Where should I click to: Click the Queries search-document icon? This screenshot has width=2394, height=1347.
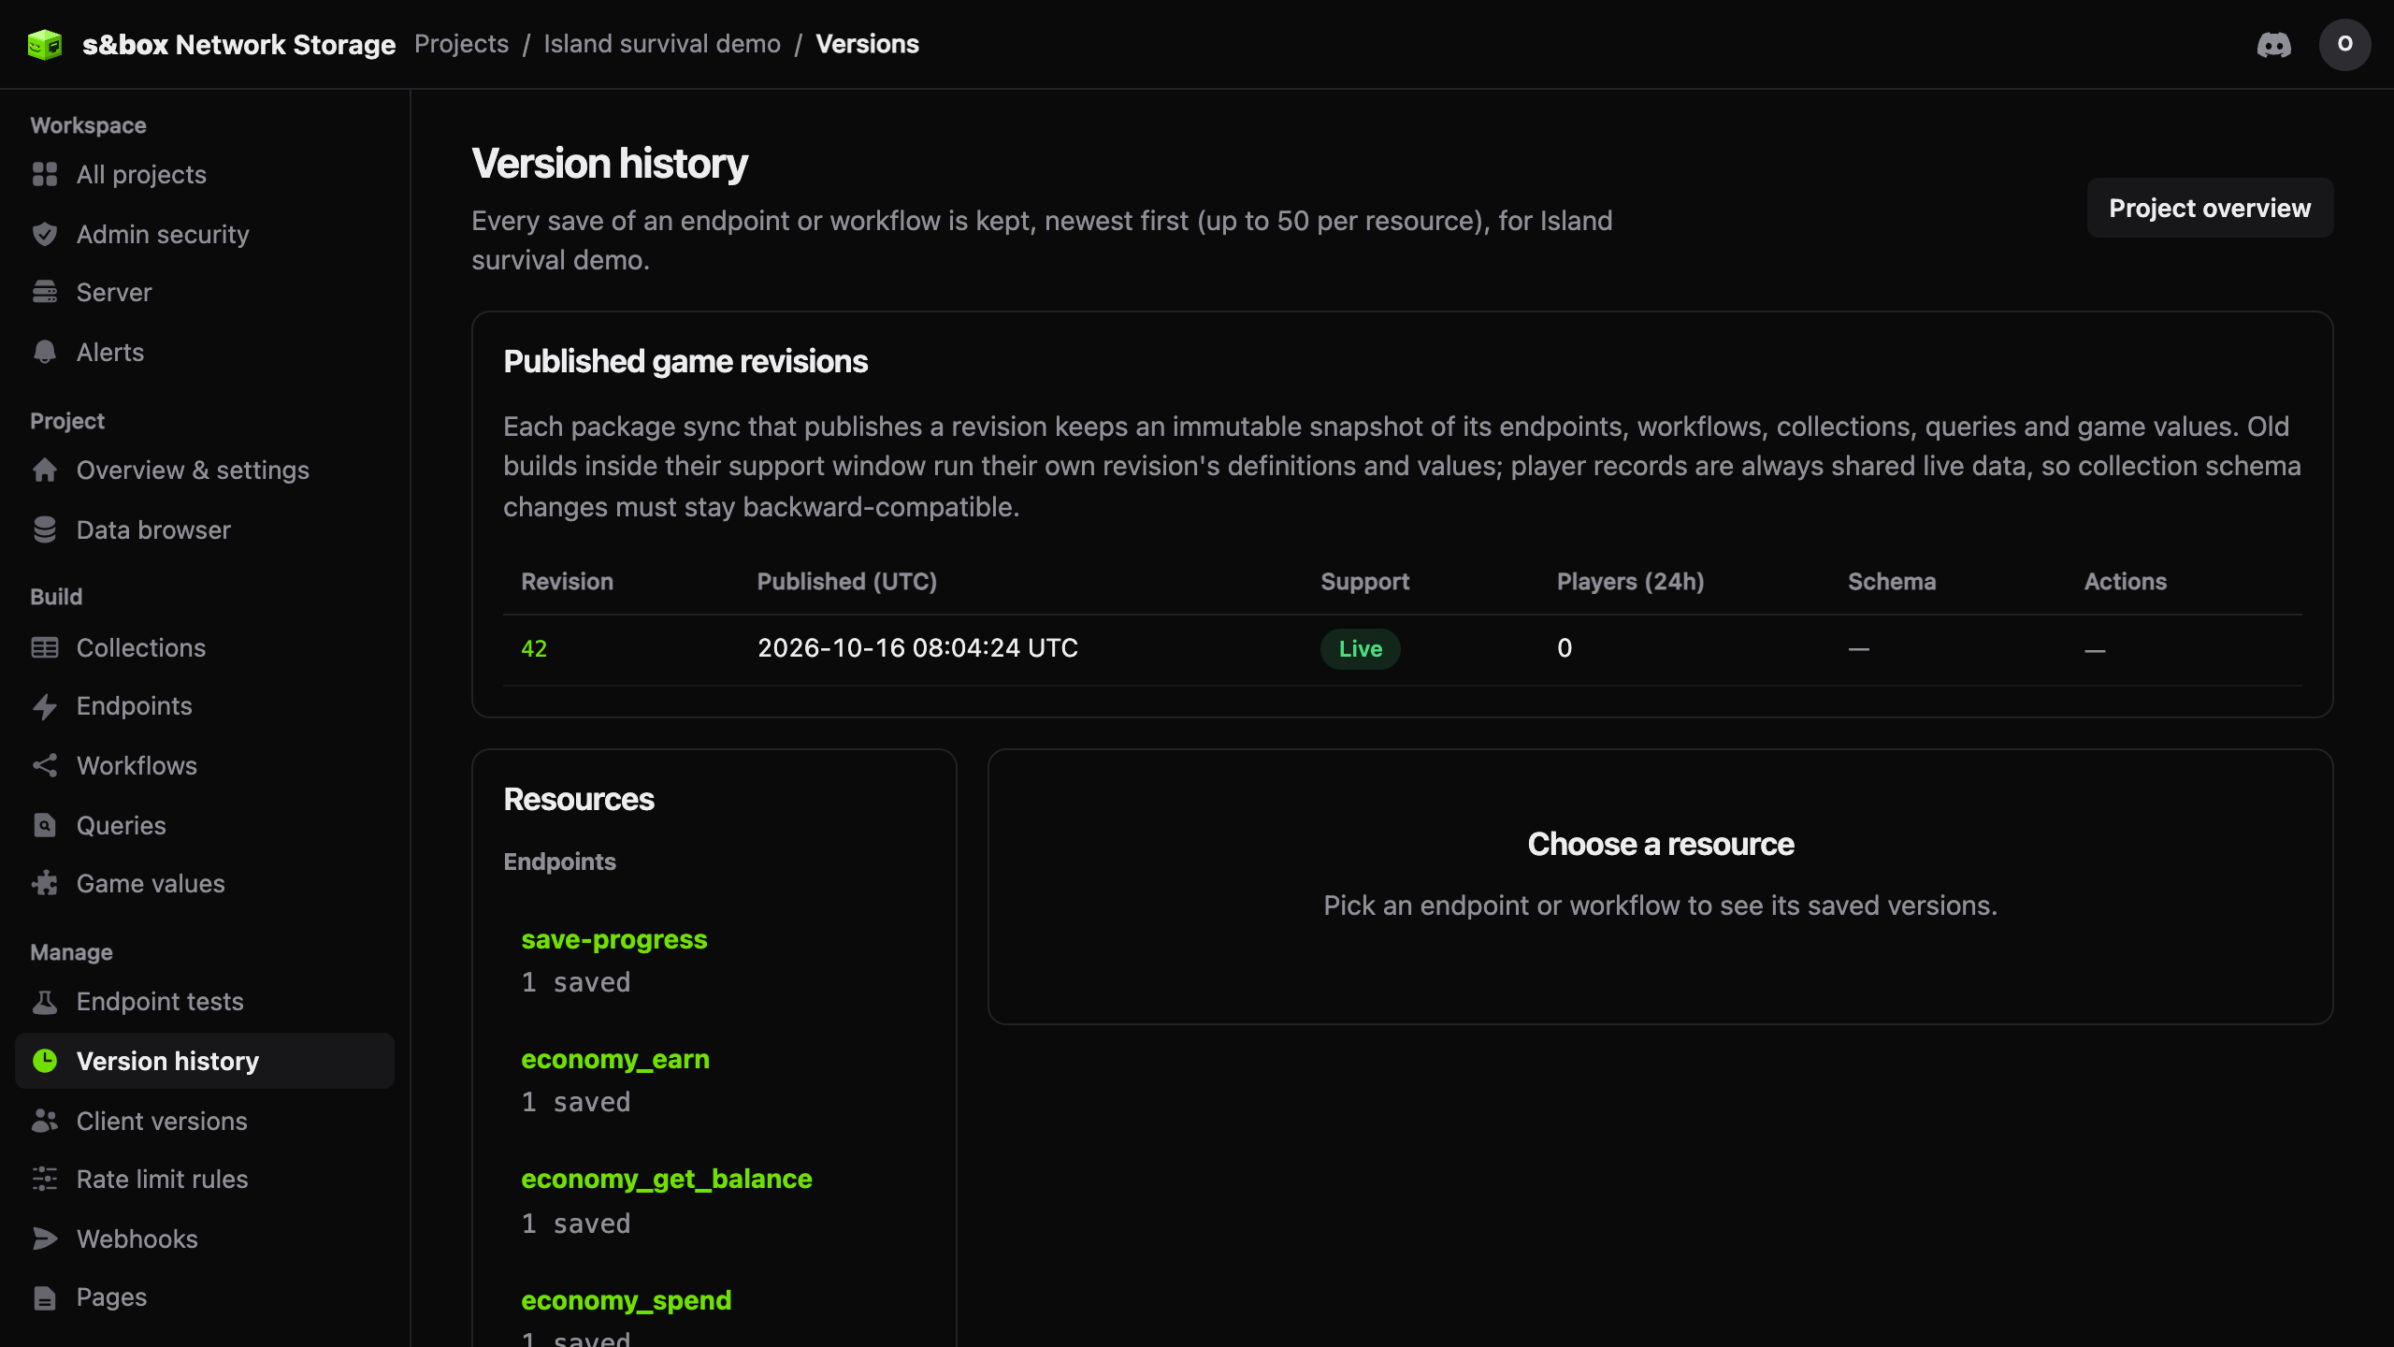tap(45, 825)
